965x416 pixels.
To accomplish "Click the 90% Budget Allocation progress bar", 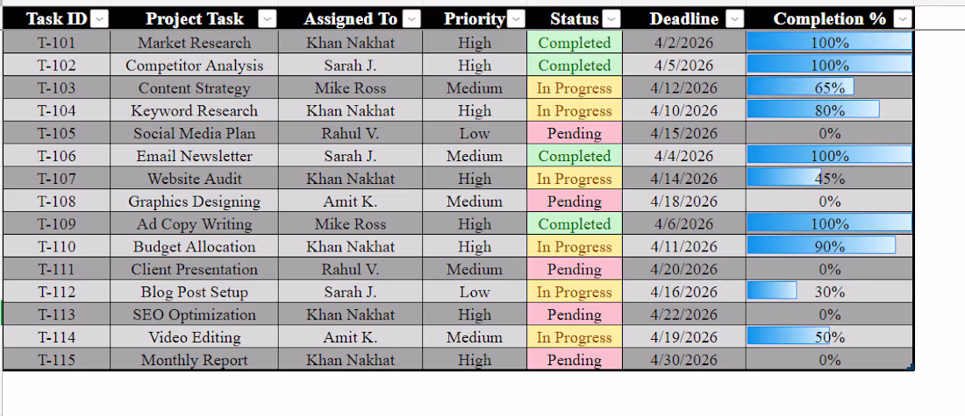I will point(821,247).
